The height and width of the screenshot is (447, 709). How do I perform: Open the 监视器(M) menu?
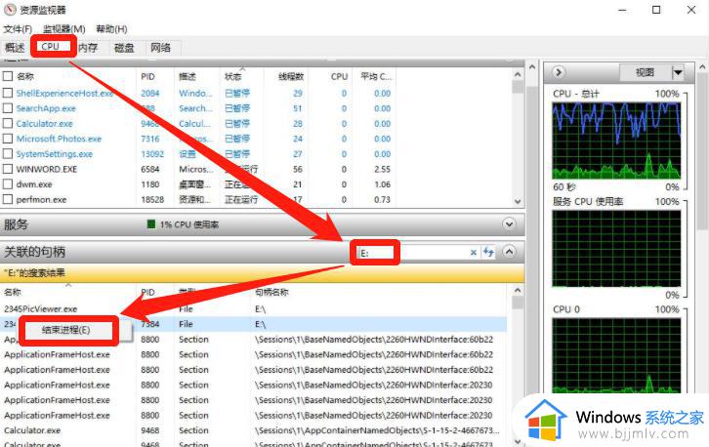(63, 29)
